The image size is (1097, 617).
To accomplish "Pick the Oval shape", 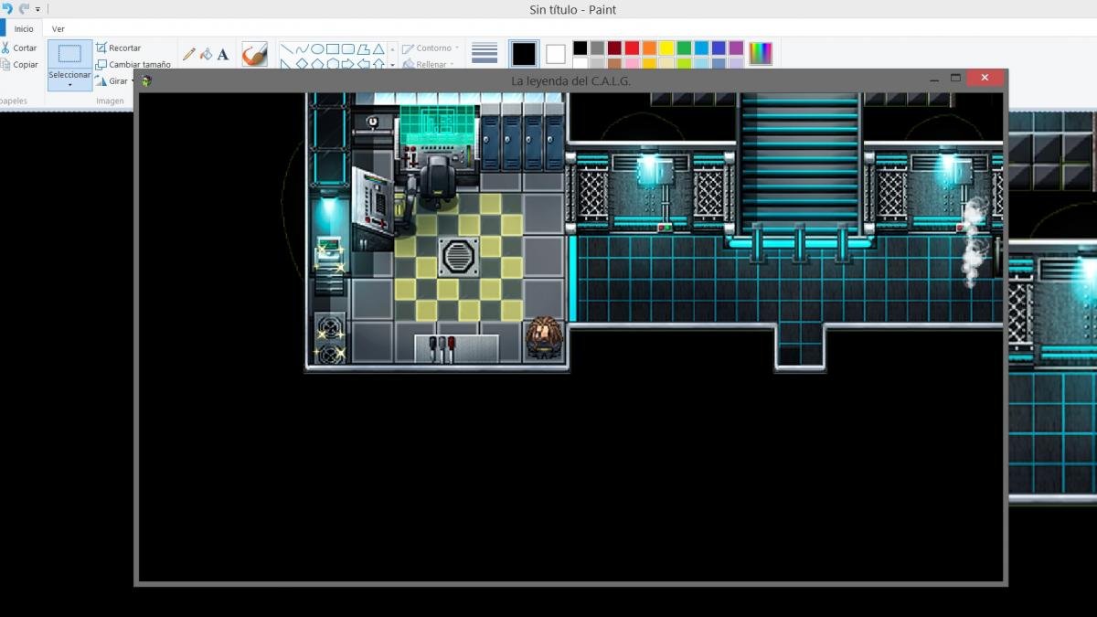I will (x=317, y=49).
